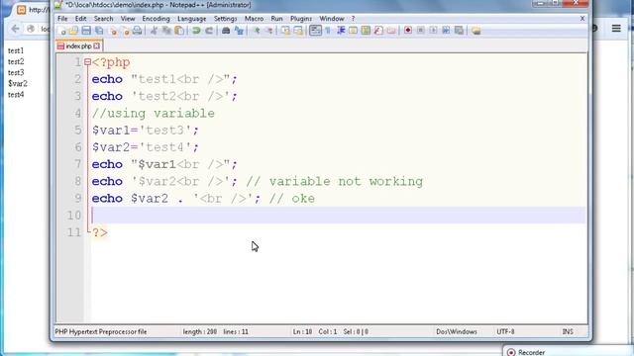The width and height of the screenshot is (634, 356).
Task: Open the ? help menu
Action: tap(353, 19)
